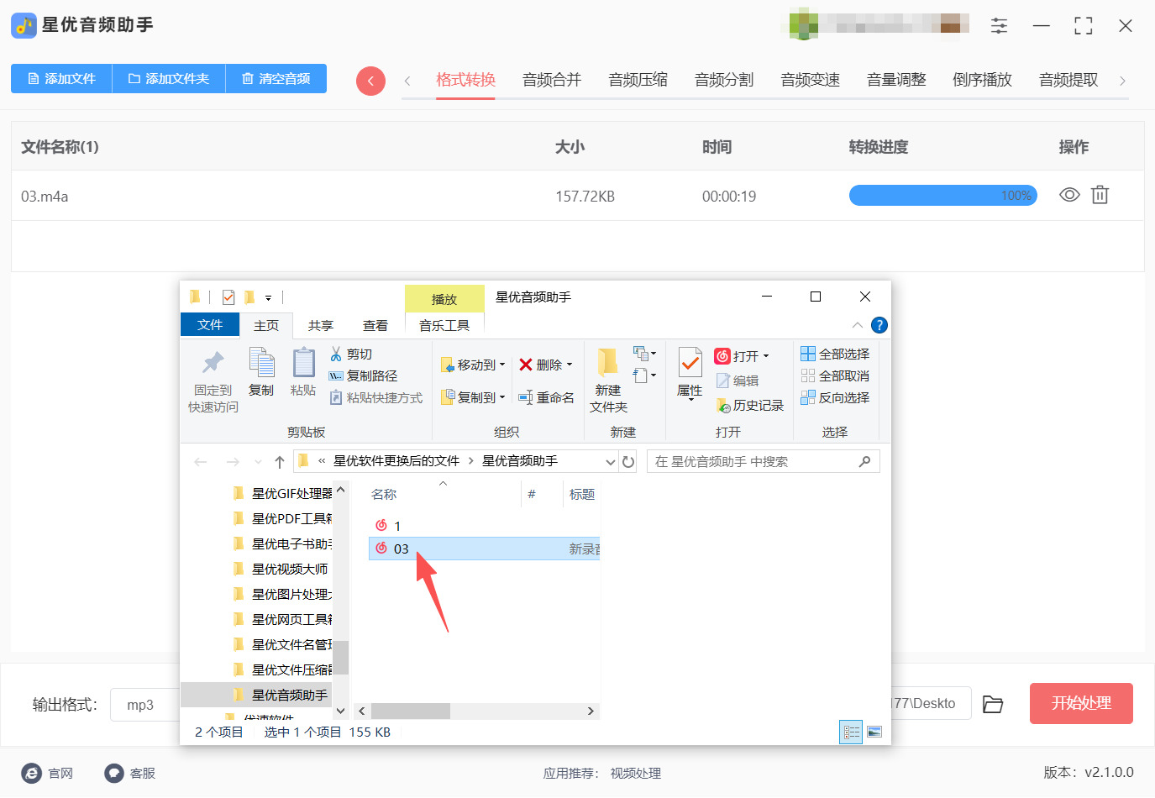Switch to the 音频压缩 tab
The height and width of the screenshot is (798, 1155).
click(x=638, y=80)
